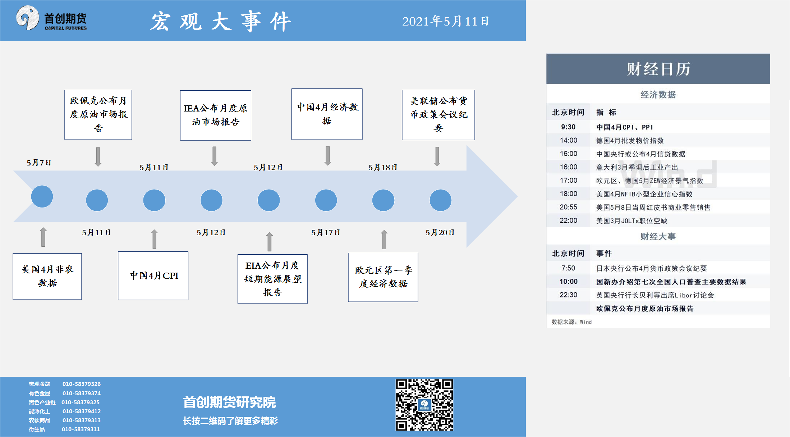Select the 欧佩克公布月度原油市场报告 calendar row
The width and height of the screenshot is (790, 437).
point(658,308)
